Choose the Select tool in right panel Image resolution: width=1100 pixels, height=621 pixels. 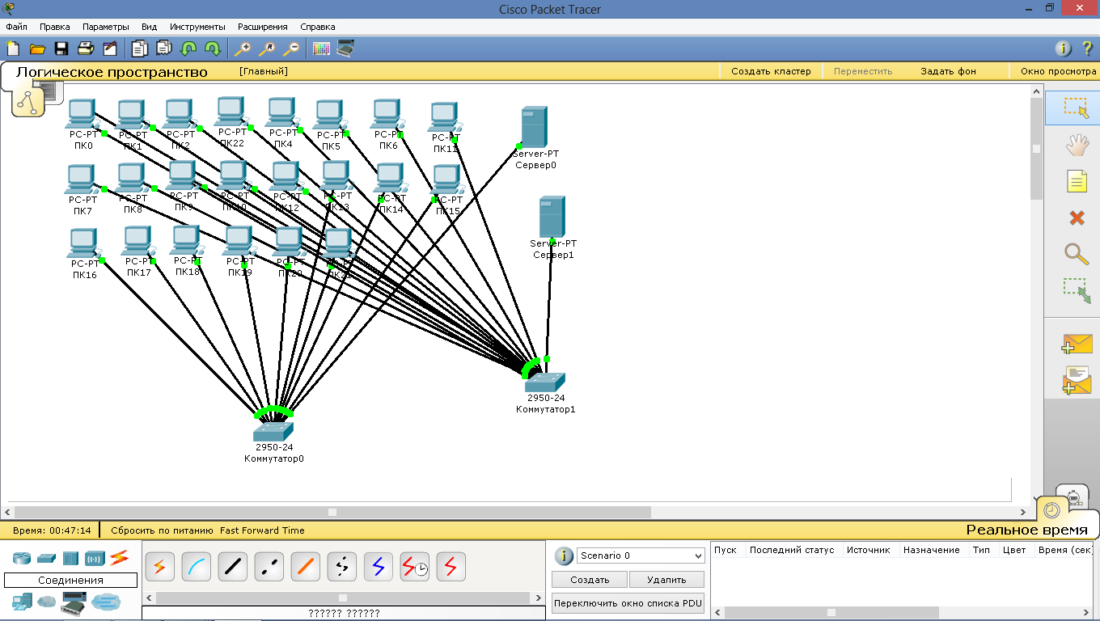pos(1076,108)
